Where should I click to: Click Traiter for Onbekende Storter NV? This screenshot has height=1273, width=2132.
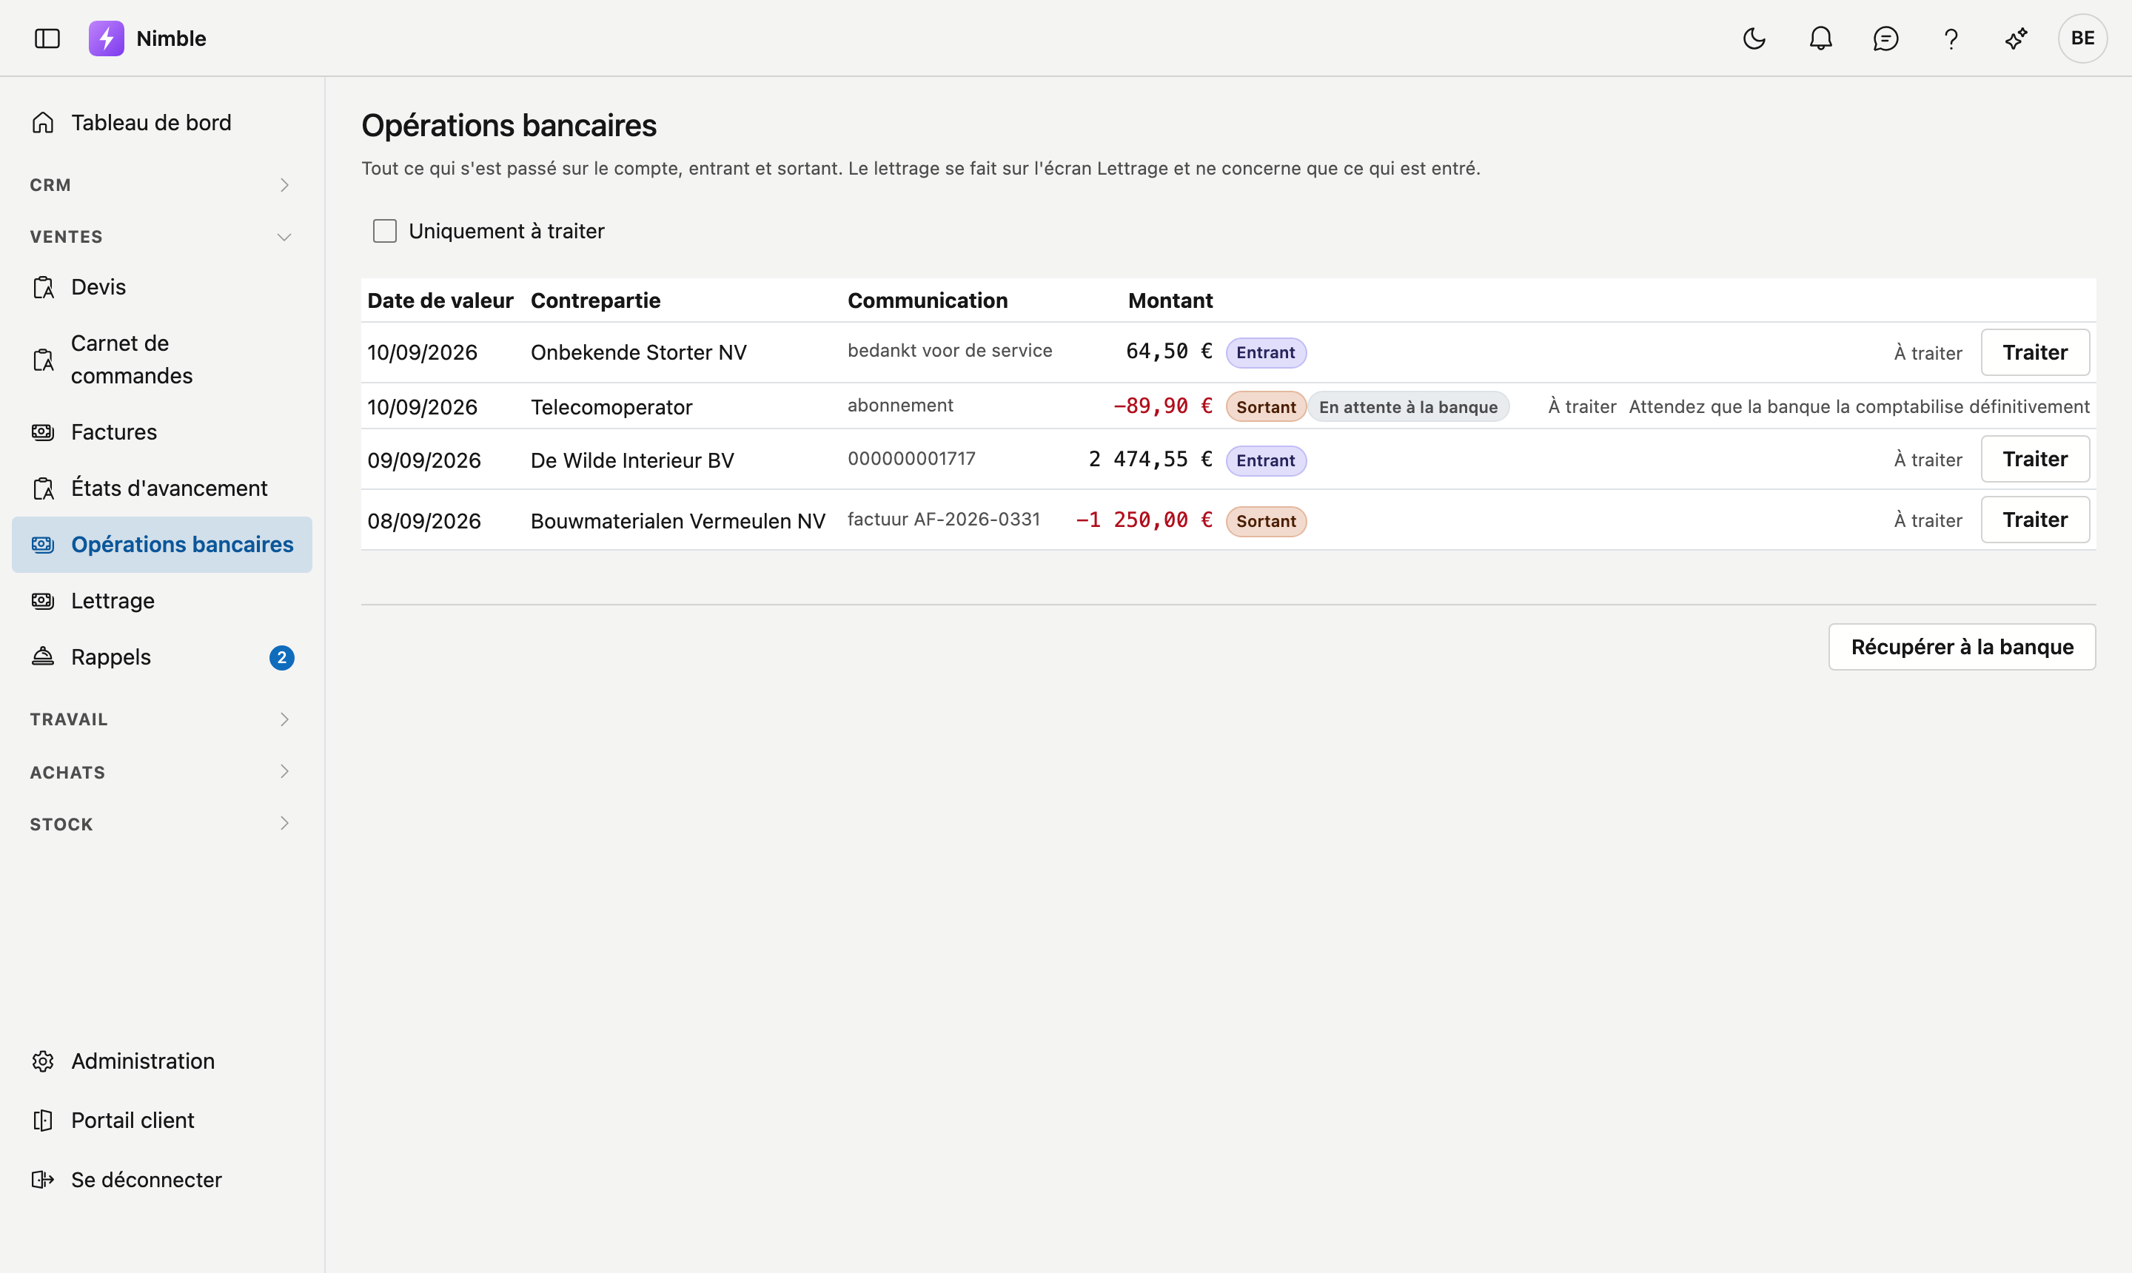point(2034,352)
